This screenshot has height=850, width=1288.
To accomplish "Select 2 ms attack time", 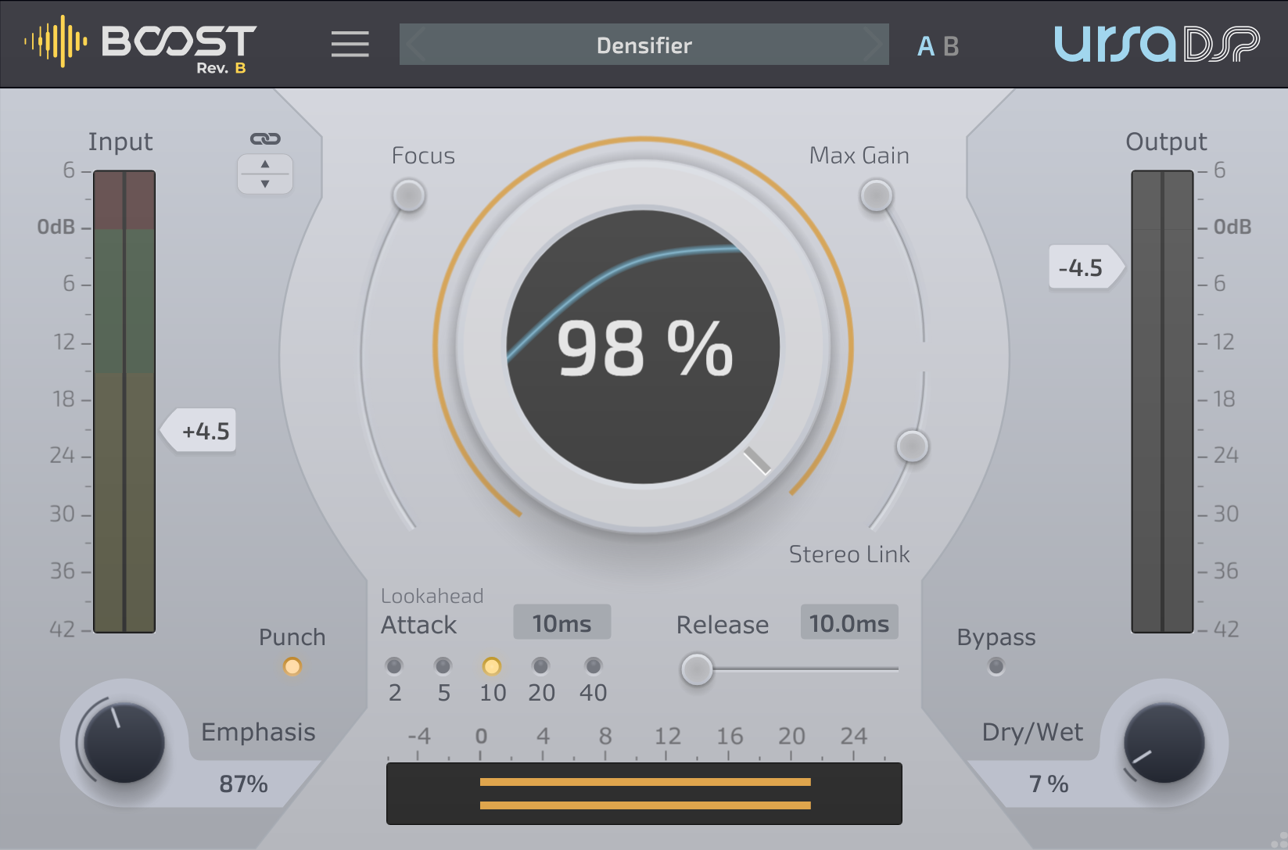I will 394,666.
